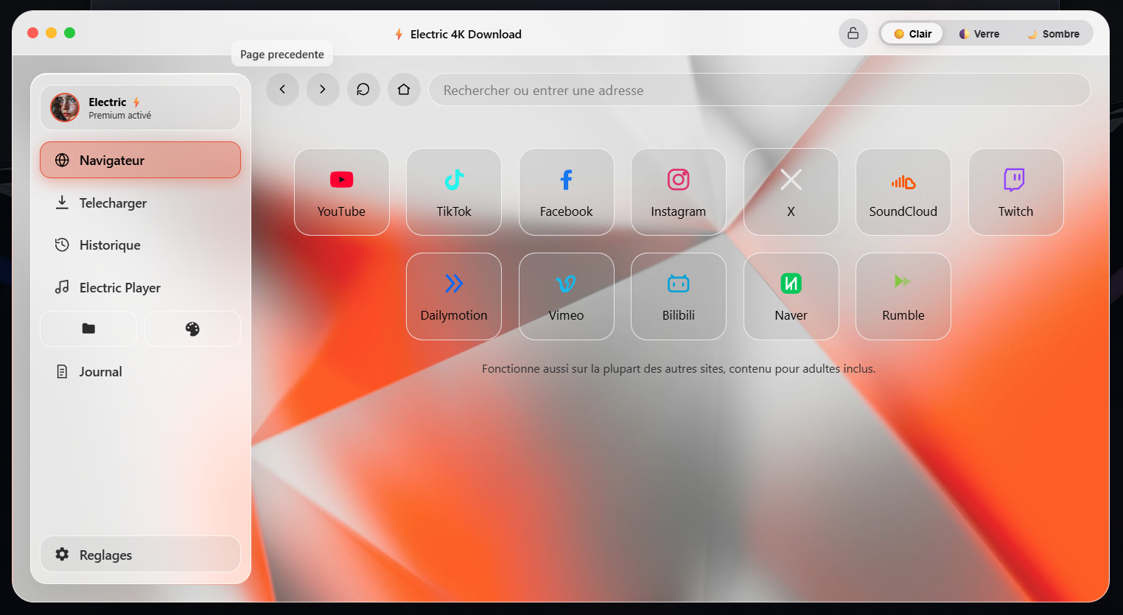Viewport: 1123px width, 615px height.
Task: Switch to Clair light theme
Action: click(x=912, y=34)
